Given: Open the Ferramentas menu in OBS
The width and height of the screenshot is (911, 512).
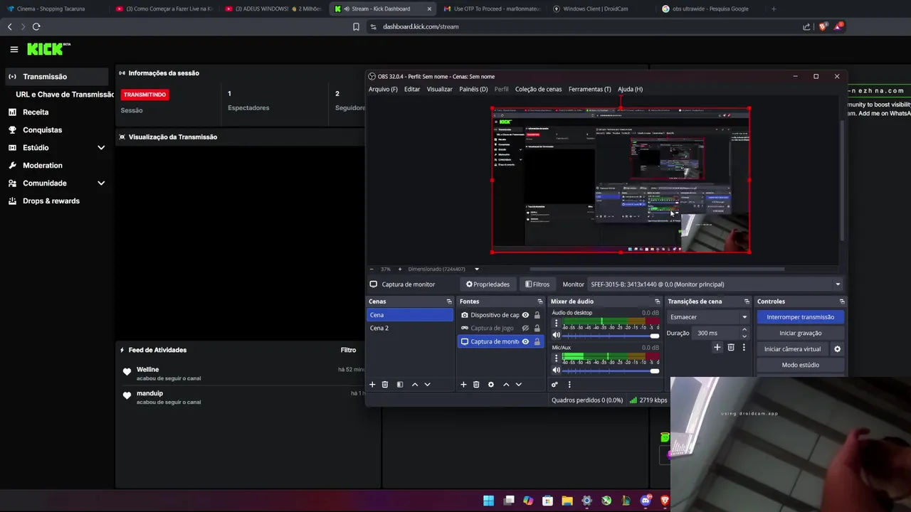Looking at the screenshot, I should pyautogui.click(x=589, y=89).
